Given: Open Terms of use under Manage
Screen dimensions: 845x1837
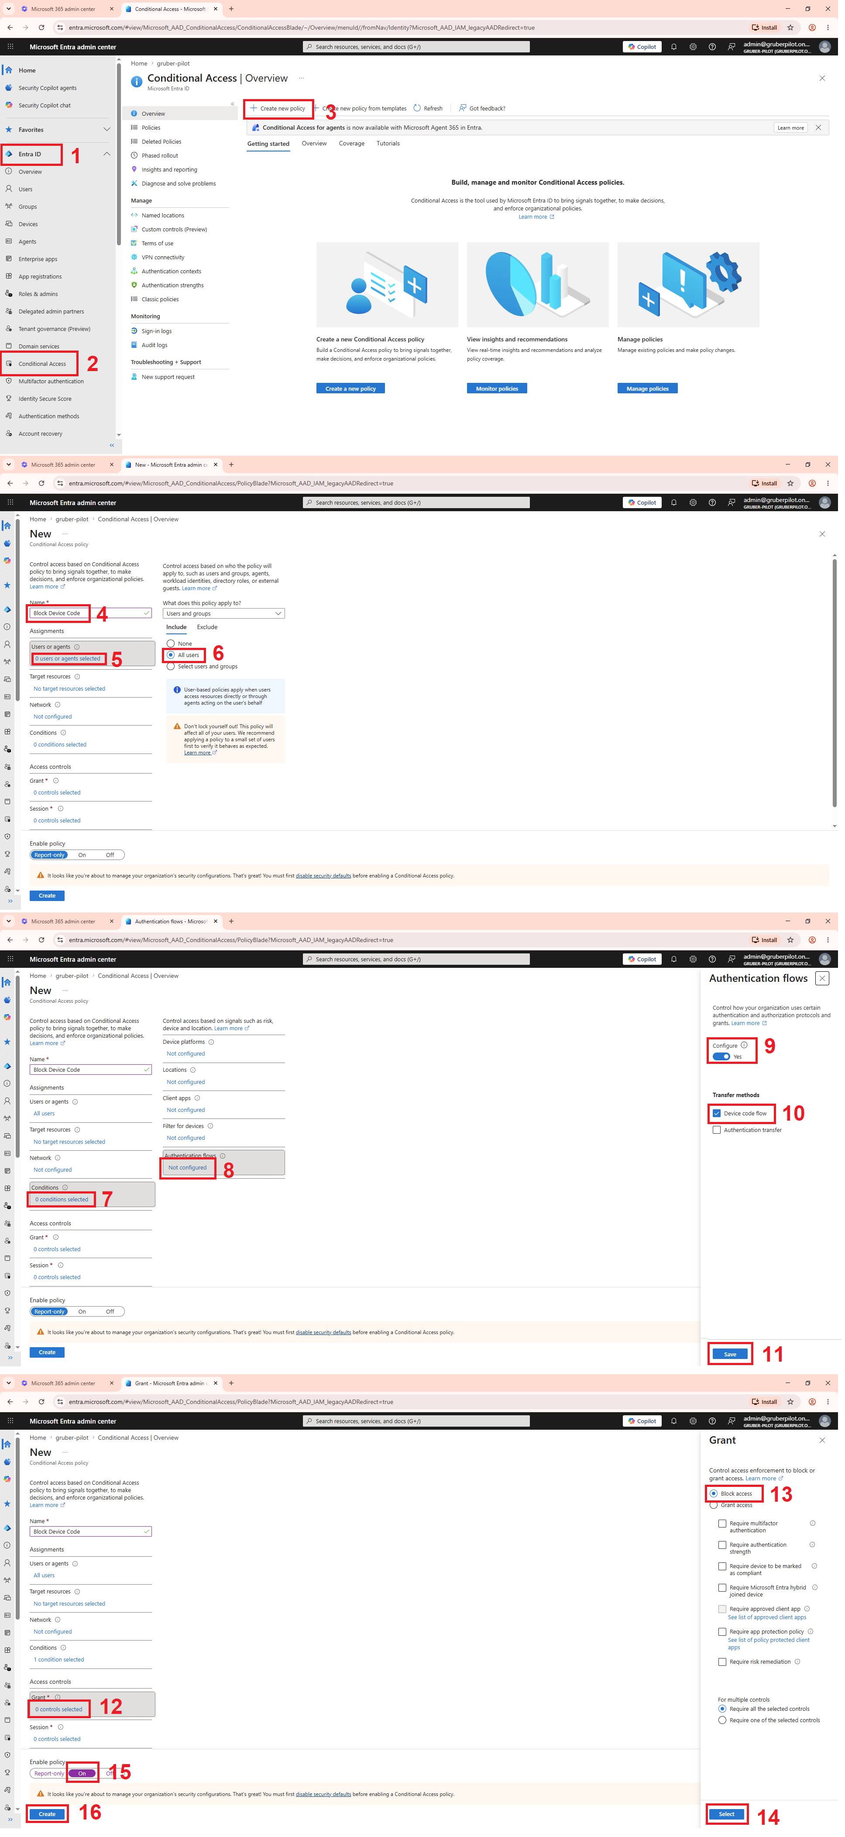Looking at the screenshot, I should (158, 244).
